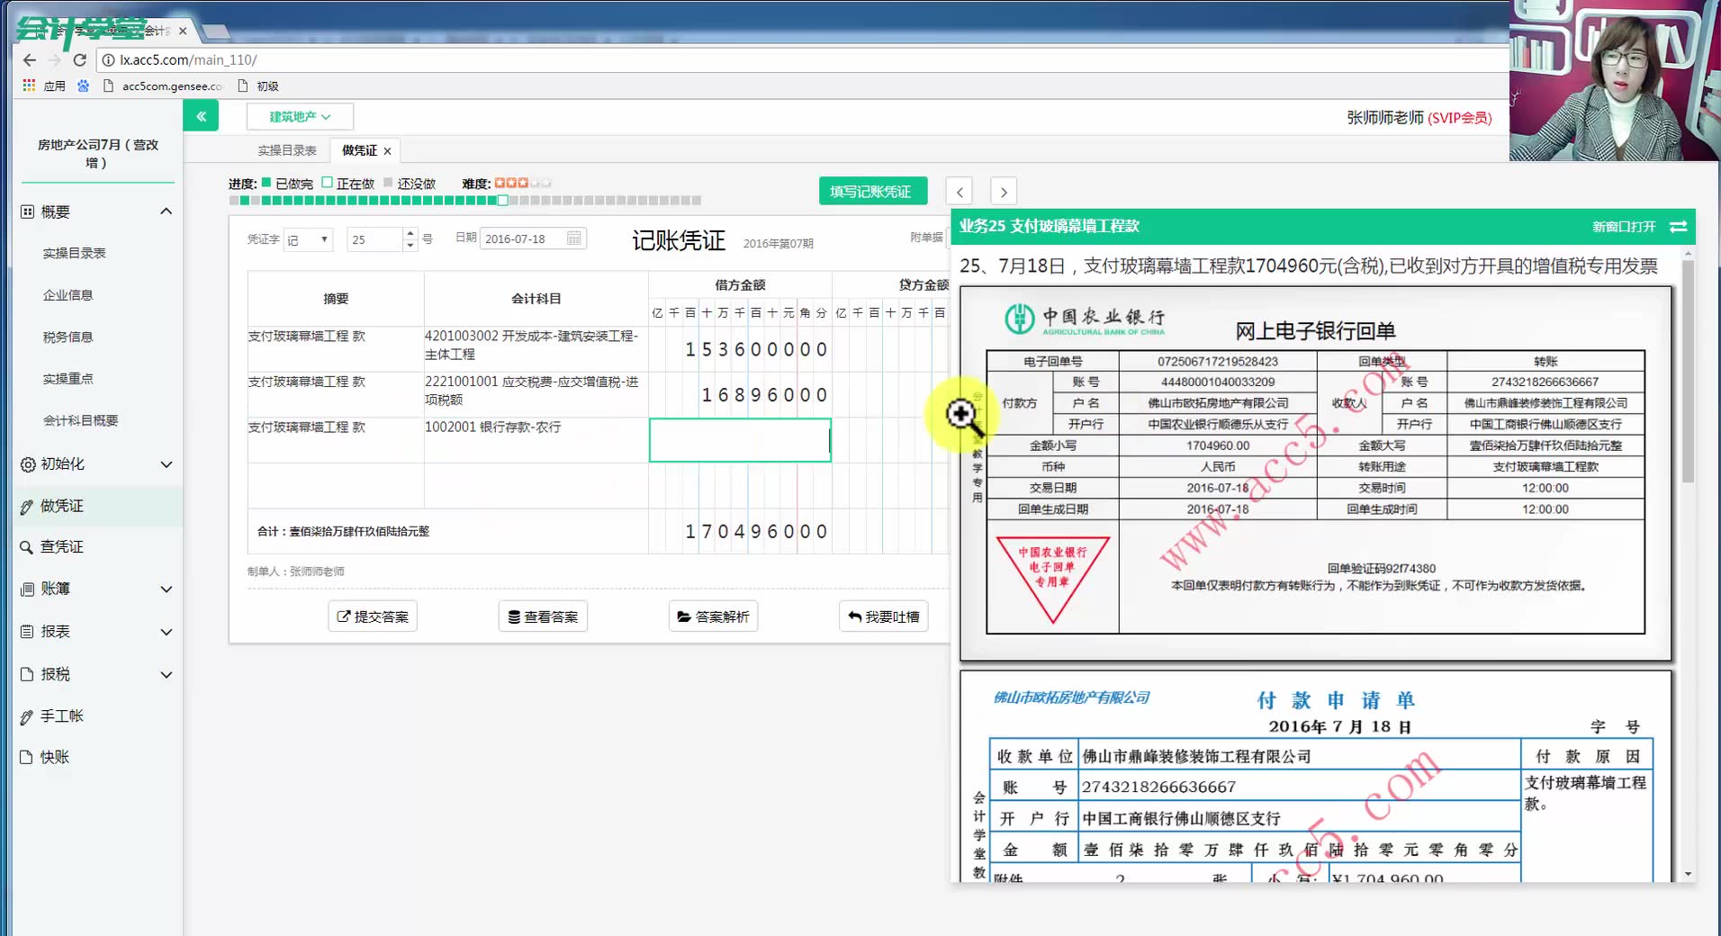Image resolution: width=1721 pixels, height=936 pixels.
Task: Click the bank receipt thumbnail image
Action: click(x=1316, y=474)
